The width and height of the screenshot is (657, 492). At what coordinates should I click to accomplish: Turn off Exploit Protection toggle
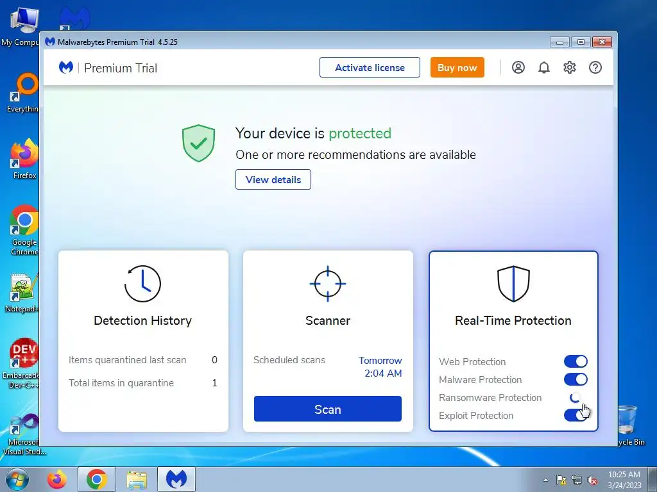[576, 415]
